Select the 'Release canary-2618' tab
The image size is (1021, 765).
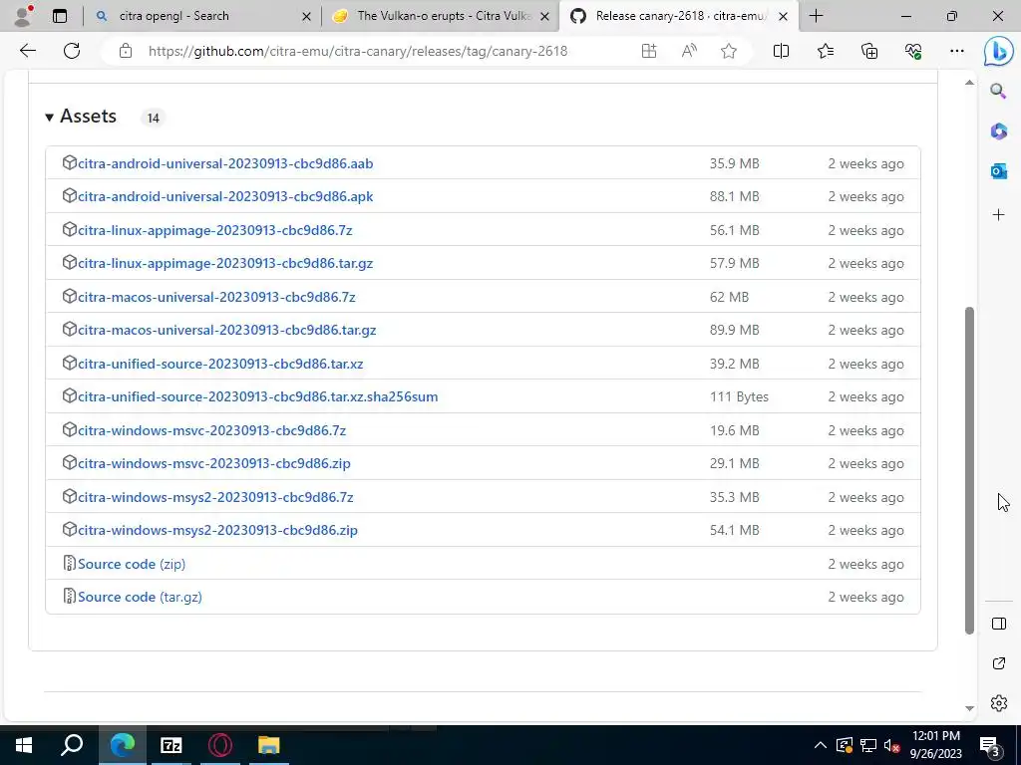tap(680, 16)
